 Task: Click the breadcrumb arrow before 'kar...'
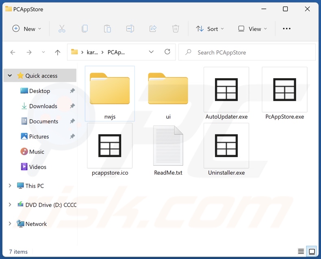pyautogui.click(x=82, y=53)
